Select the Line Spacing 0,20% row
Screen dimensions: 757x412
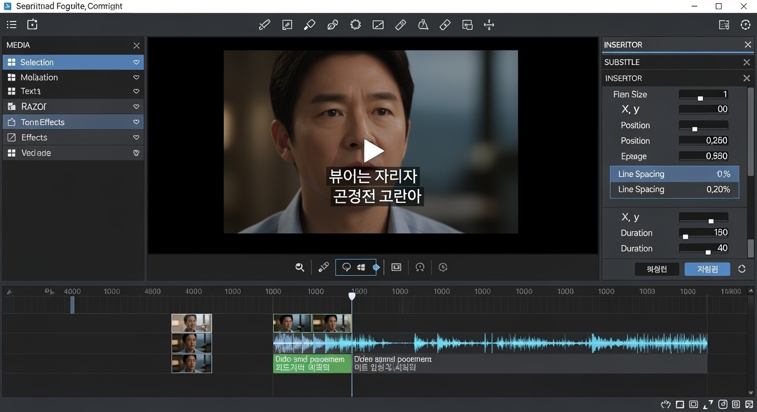(674, 189)
